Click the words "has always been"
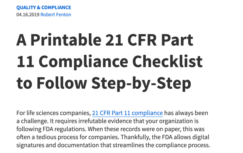243x153 pixels. 186,113
